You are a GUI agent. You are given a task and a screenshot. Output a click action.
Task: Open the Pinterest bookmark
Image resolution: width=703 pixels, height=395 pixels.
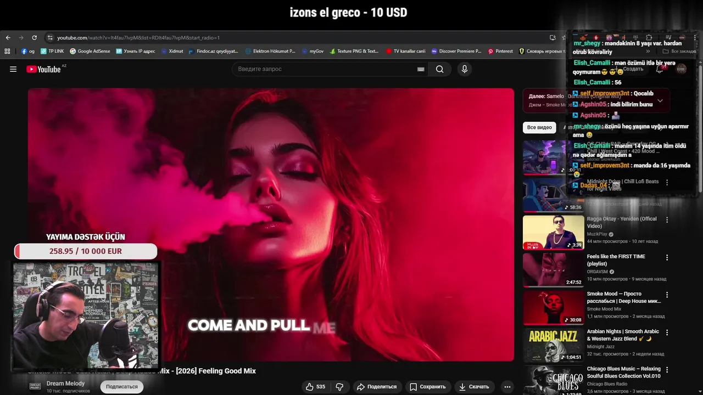tap(500, 51)
